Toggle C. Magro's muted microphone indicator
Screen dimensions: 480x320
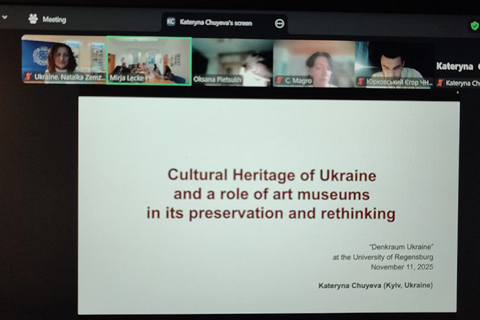[279, 81]
